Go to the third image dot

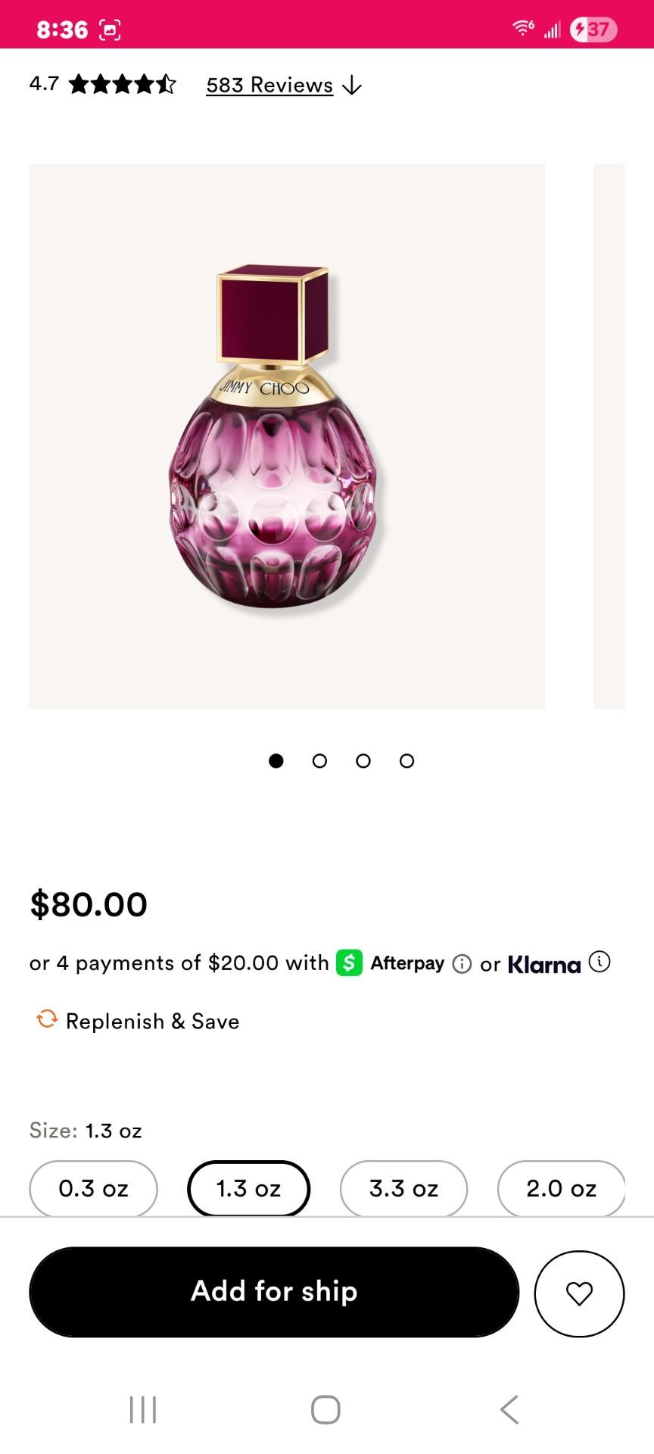(363, 760)
